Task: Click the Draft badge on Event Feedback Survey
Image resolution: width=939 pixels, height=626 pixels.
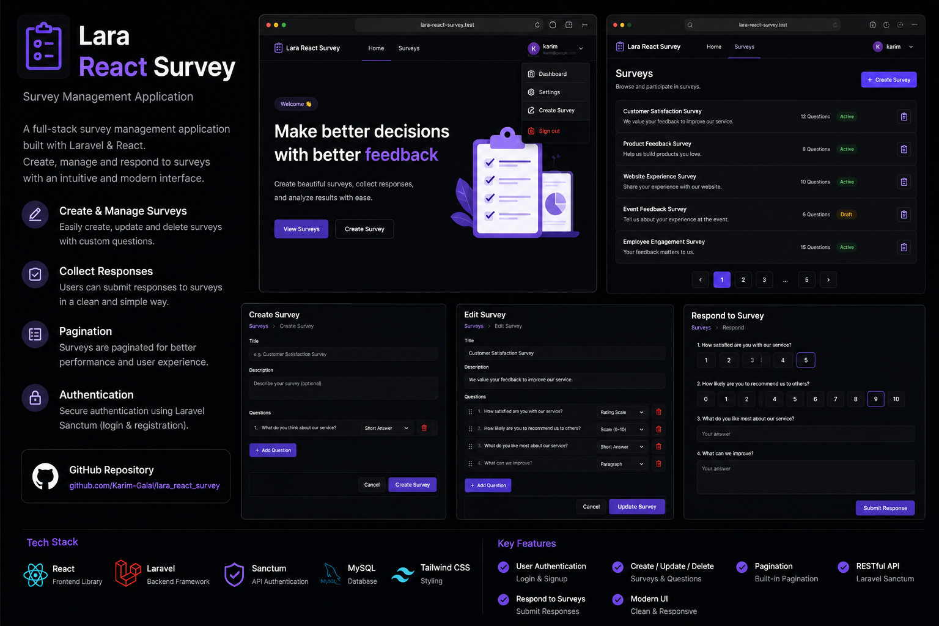Action: click(846, 215)
